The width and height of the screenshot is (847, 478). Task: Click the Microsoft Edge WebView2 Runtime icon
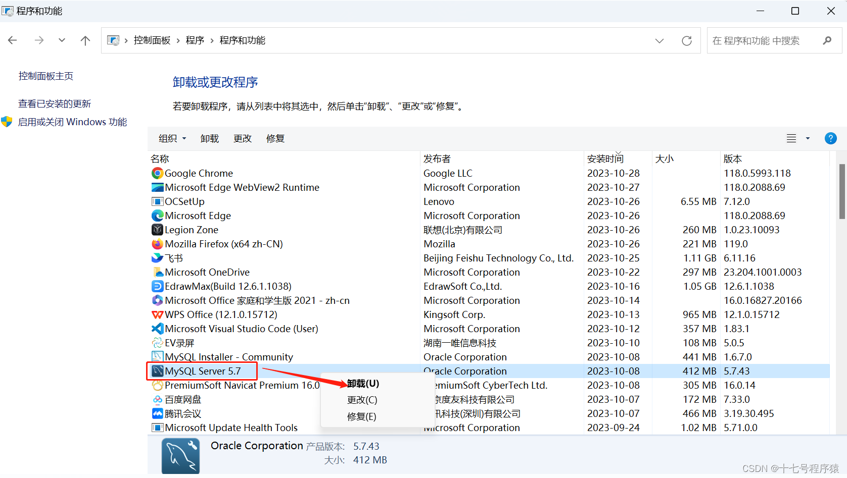(x=158, y=187)
